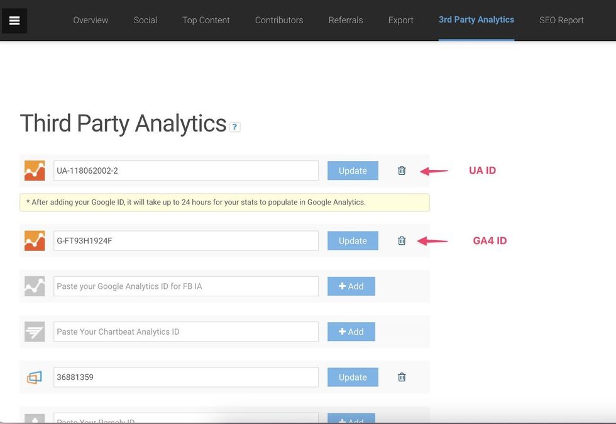Update the UA-118062002-2 analytics ID
Viewport: 616px width, 424px height.
[x=353, y=170]
